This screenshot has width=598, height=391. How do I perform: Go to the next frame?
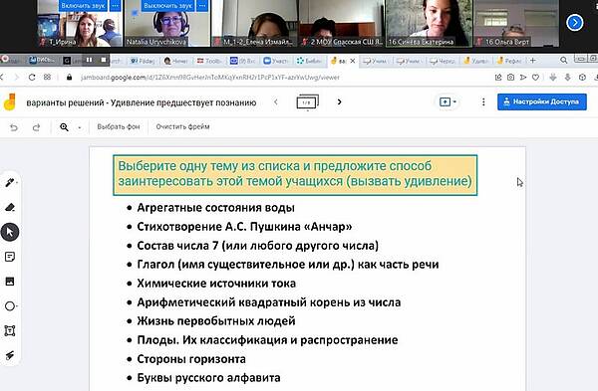(x=340, y=102)
